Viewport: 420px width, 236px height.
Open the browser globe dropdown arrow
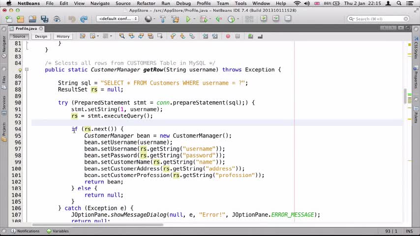[154, 19]
